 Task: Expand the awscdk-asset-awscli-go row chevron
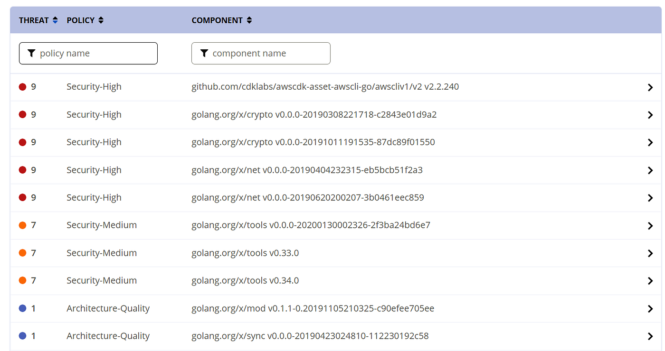click(650, 87)
